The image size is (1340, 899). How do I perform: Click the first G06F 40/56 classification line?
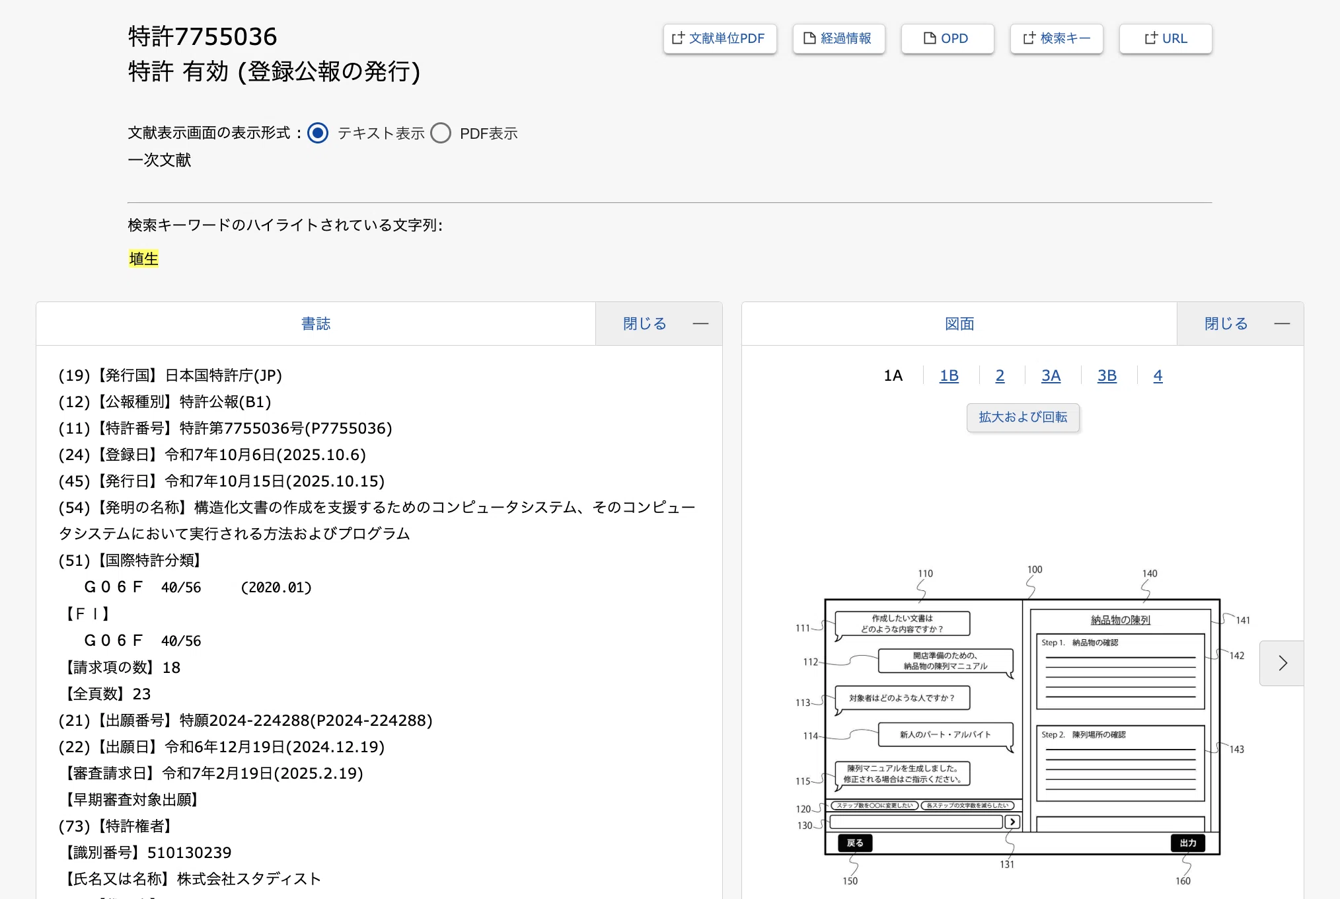tap(198, 588)
